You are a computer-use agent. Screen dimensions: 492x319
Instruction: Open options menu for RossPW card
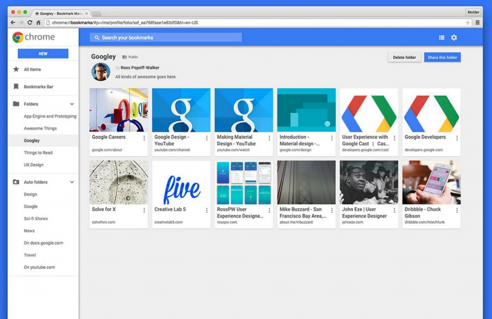(x=269, y=210)
